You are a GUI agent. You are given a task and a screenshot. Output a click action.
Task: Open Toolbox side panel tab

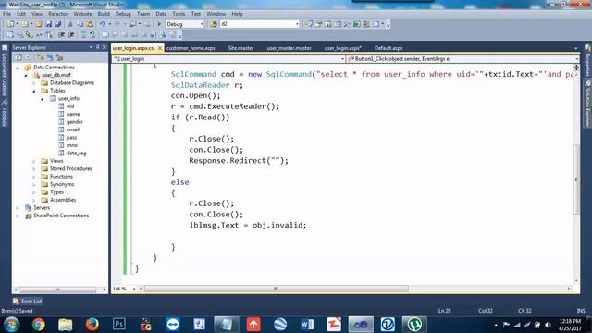pos(5,112)
